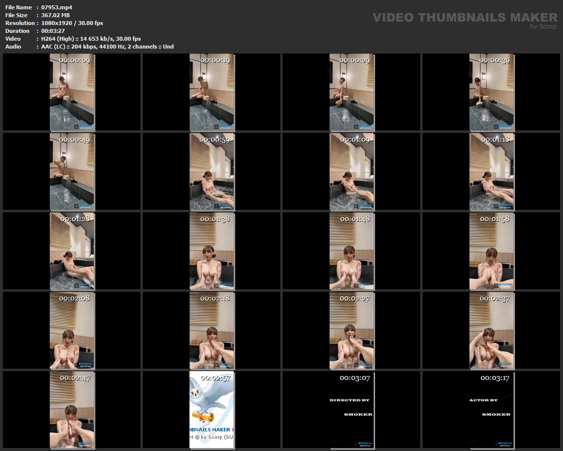Select the thumbnail stamped 00:02:08
563x451 pixels.
pyautogui.click(x=72, y=330)
